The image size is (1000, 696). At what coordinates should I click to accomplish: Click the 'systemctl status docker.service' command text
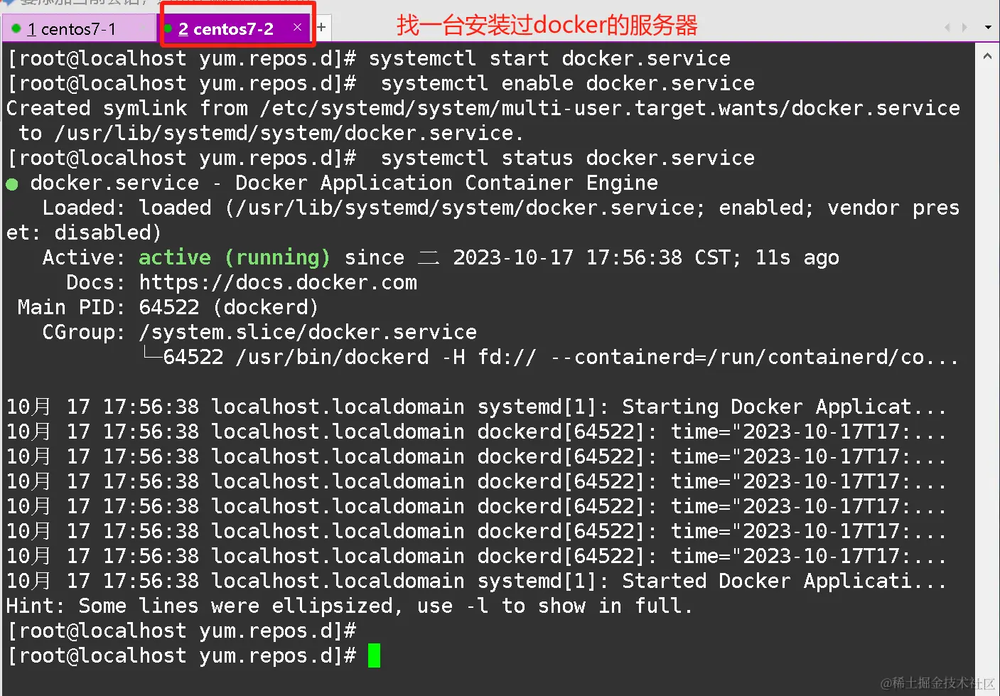pos(568,158)
